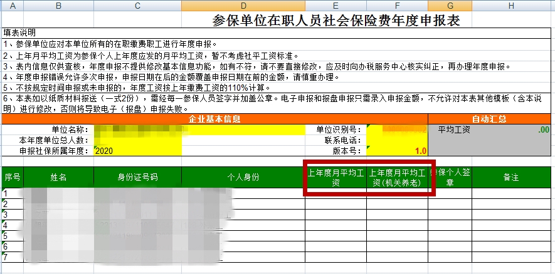Click the yellow 联系电话 value cell
The width and height of the screenshot is (555, 274).
coord(397,140)
